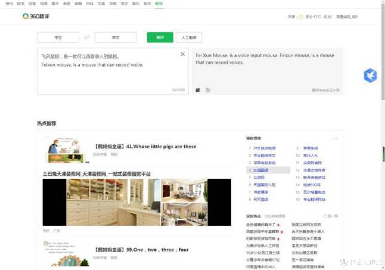Click the 人工翻译 button
This screenshot has height=270, width=385.
[x=189, y=37]
